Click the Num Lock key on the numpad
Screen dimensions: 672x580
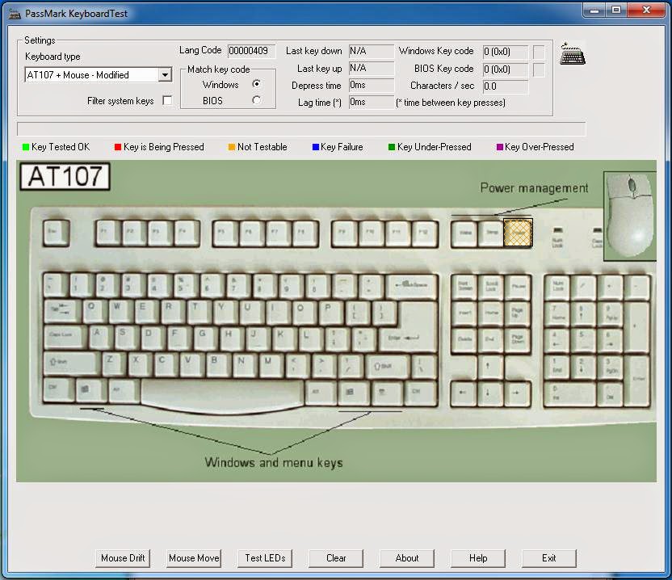coord(557,288)
